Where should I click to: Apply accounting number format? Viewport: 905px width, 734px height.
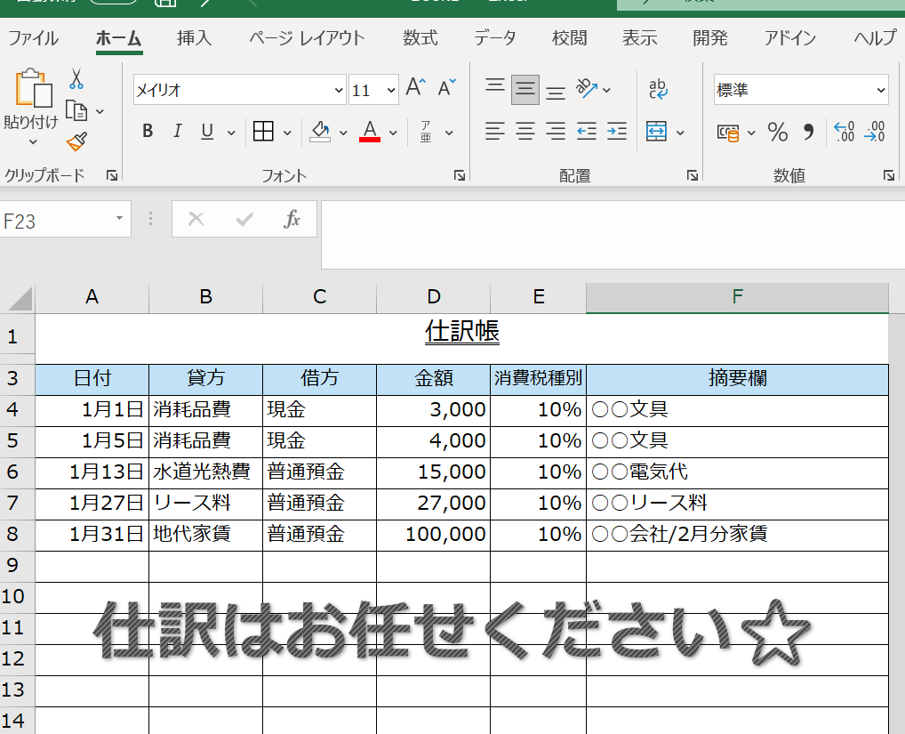coord(728,133)
